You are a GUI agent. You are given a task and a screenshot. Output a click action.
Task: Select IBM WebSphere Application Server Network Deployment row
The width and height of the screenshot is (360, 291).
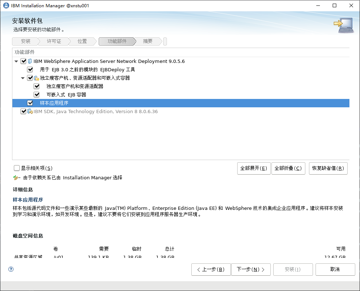[x=181, y=61]
